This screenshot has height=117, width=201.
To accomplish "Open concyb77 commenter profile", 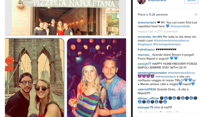I will pos(145,64).
